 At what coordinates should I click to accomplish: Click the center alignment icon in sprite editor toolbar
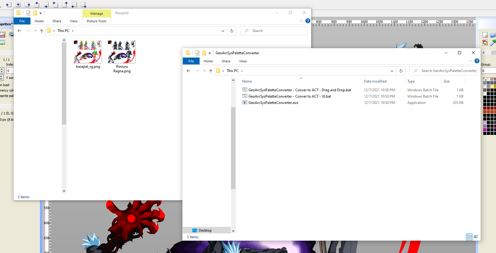[x=18, y=5]
